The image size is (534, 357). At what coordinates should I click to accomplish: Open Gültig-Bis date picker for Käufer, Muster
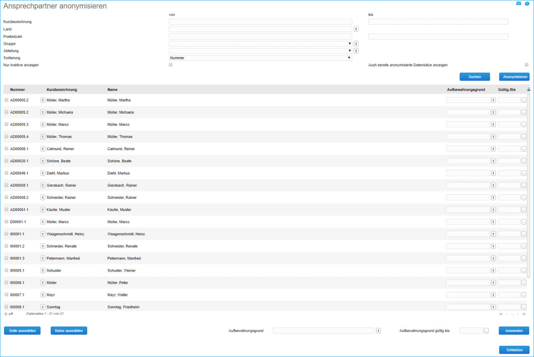click(x=524, y=210)
